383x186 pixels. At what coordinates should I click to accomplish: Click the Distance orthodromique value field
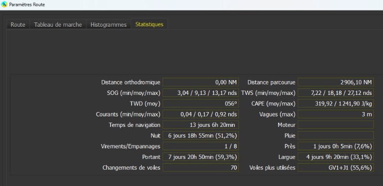tap(201, 82)
